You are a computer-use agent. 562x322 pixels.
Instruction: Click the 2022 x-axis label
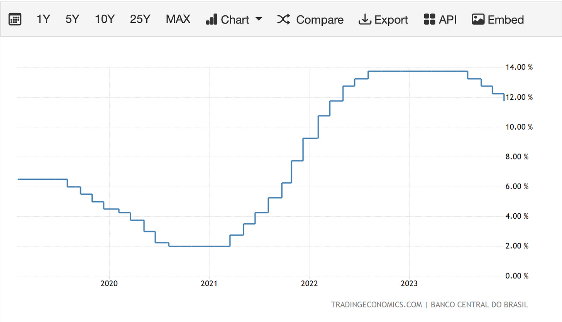[x=309, y=284]
